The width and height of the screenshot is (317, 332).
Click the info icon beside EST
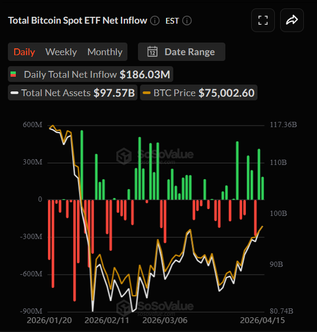coord(186,21)
